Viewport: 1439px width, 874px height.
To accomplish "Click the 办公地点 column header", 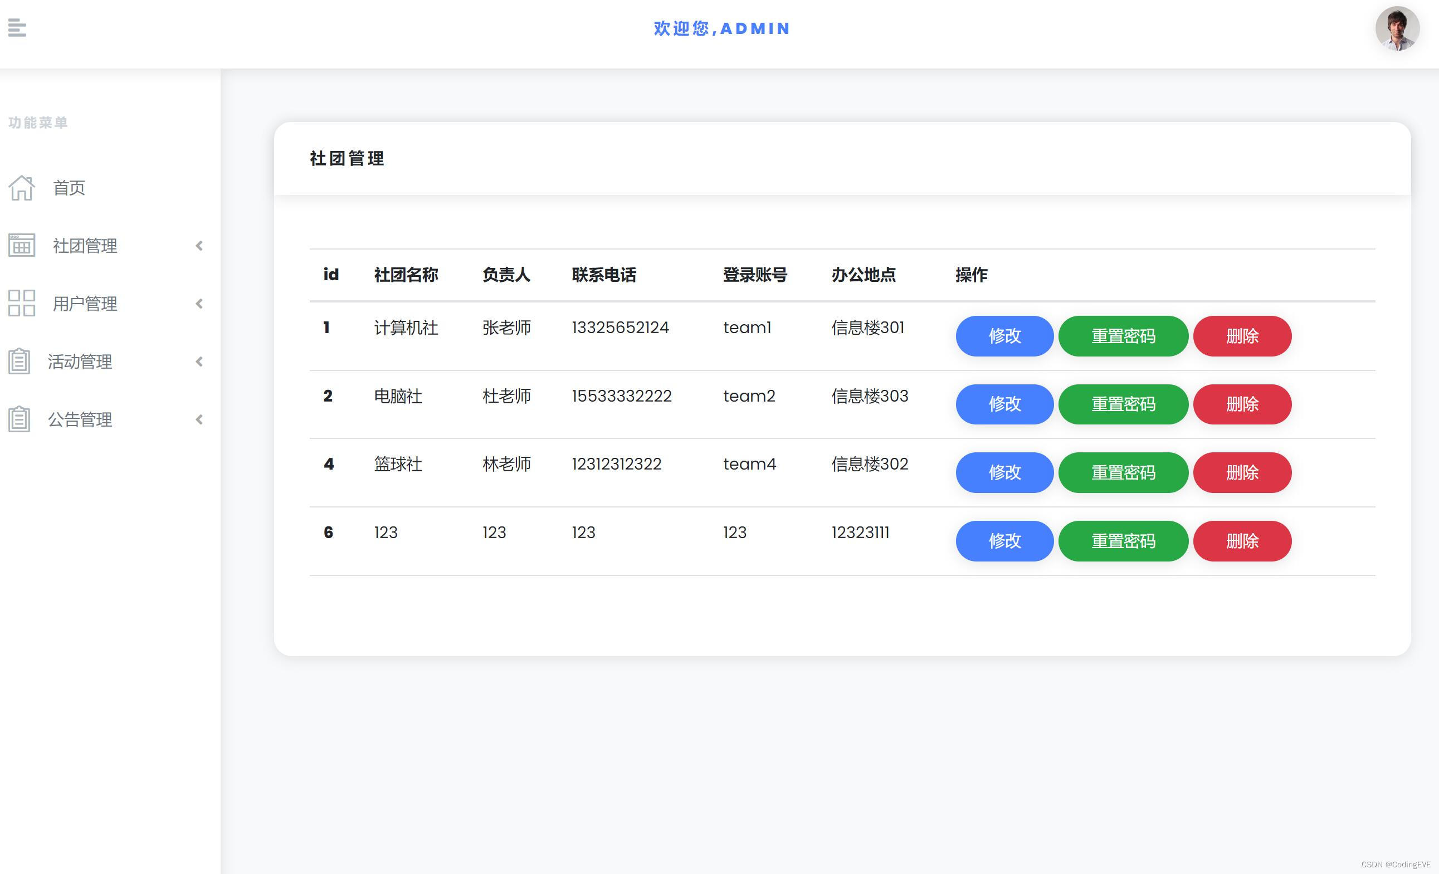I will point(864,275).
